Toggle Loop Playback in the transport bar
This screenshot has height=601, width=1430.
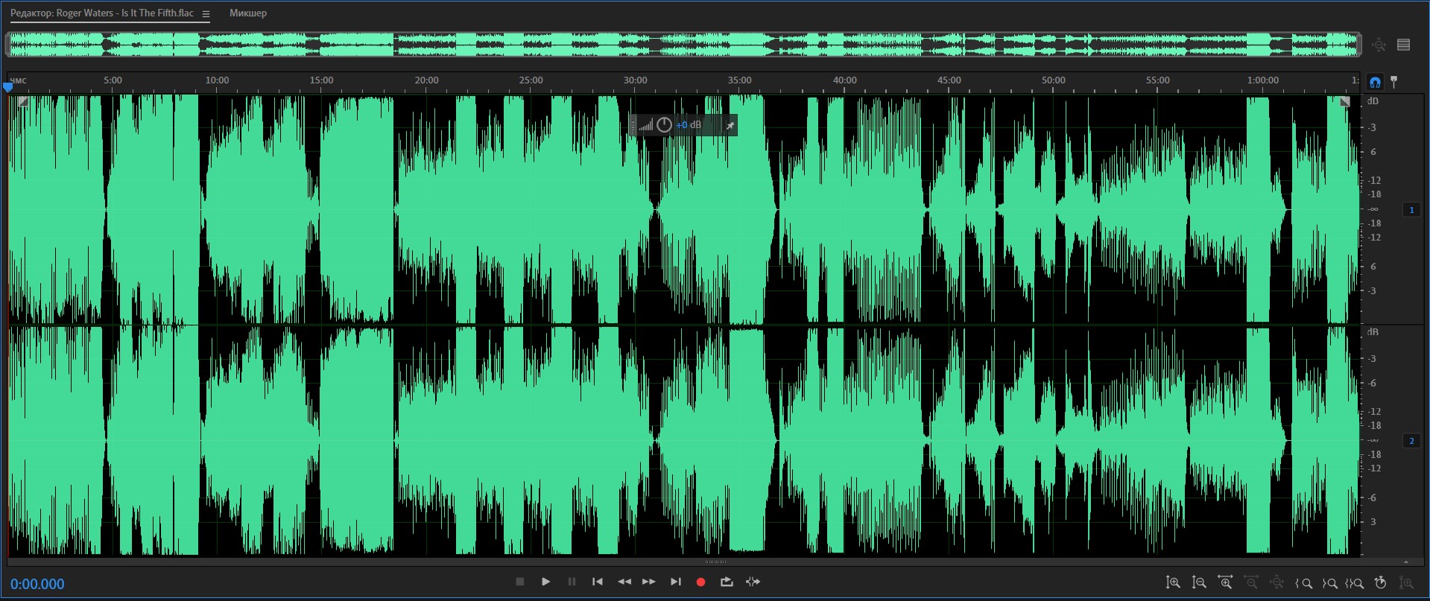tap(727, 582)
